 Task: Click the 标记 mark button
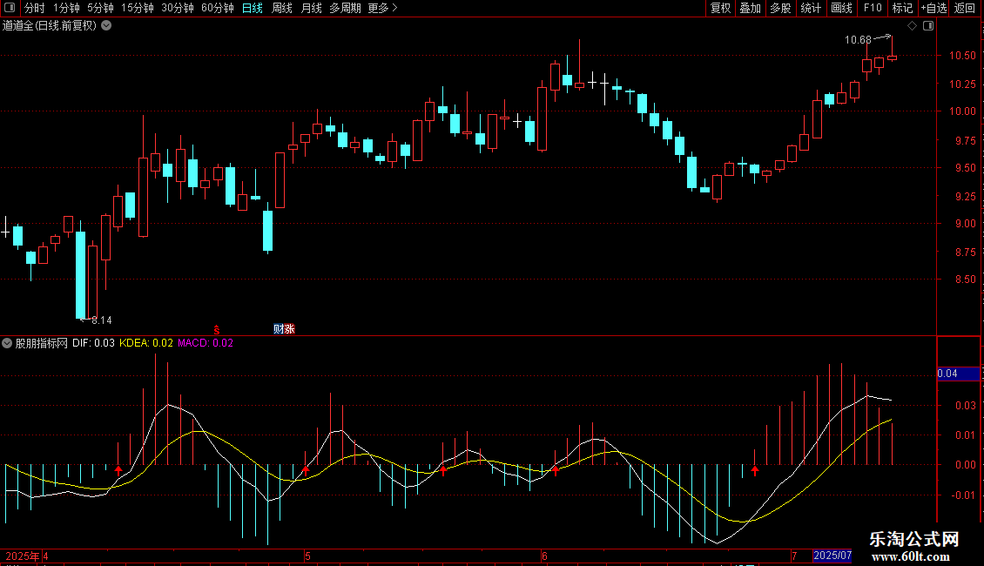coord(902,8)
